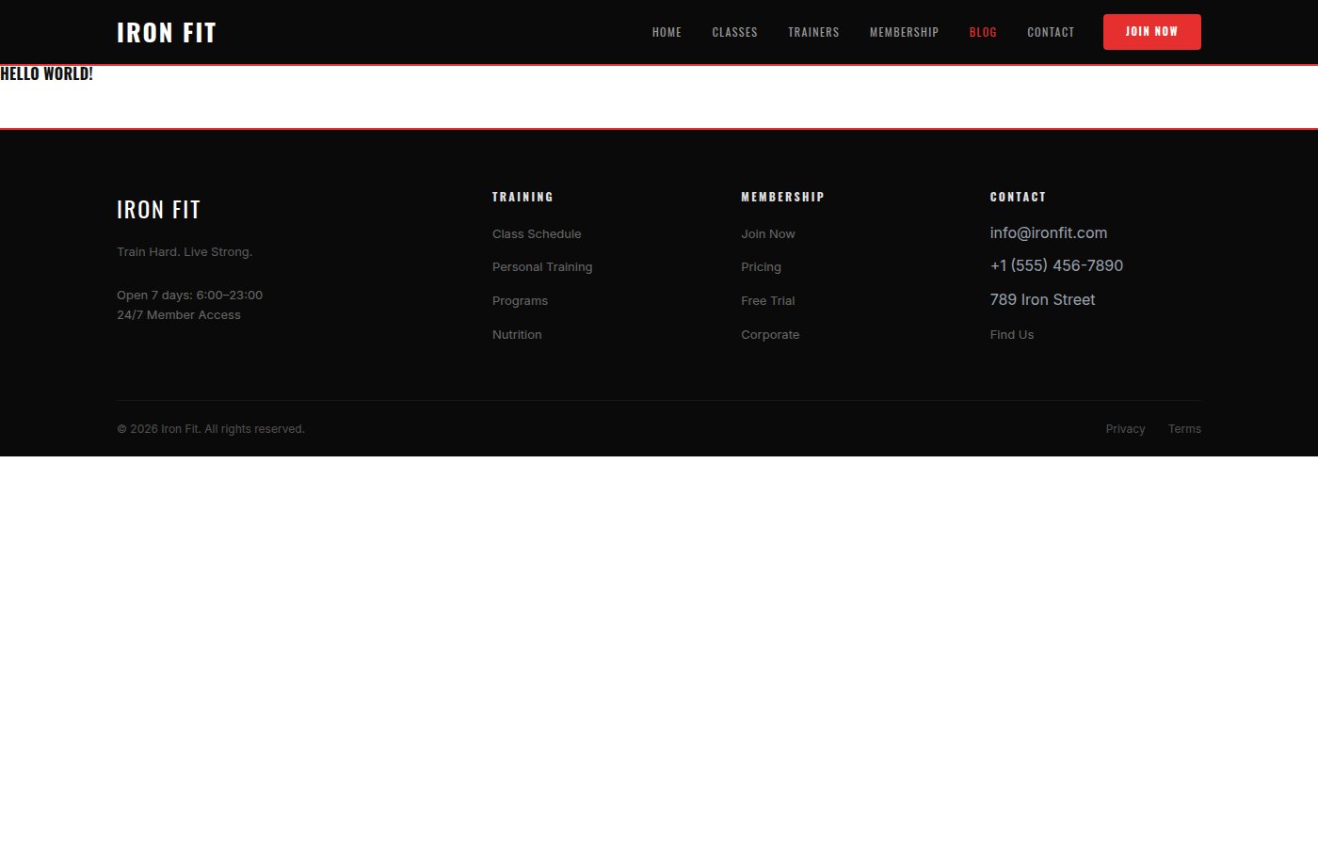Click the info@ironfit.com email
Image resolution: width=1318 pixels, height=847 pixels.
(x=1049, y=232)
